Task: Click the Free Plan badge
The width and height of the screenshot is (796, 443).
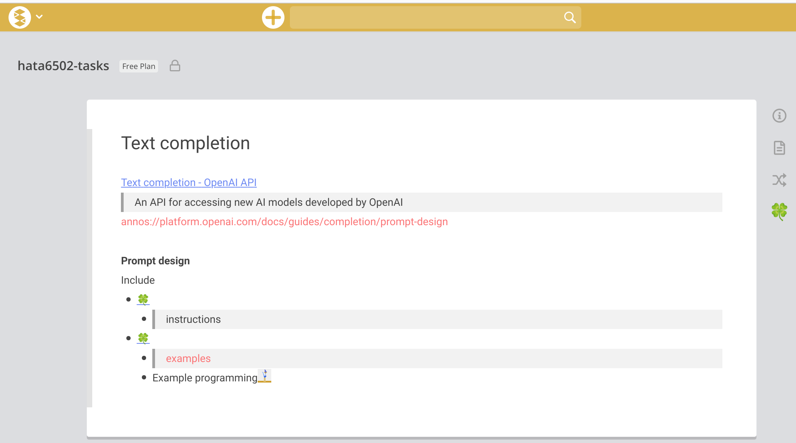Action: coord(138,66)
